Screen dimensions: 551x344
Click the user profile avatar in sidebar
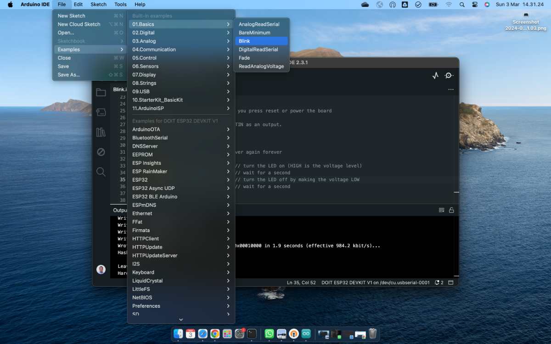101,269
